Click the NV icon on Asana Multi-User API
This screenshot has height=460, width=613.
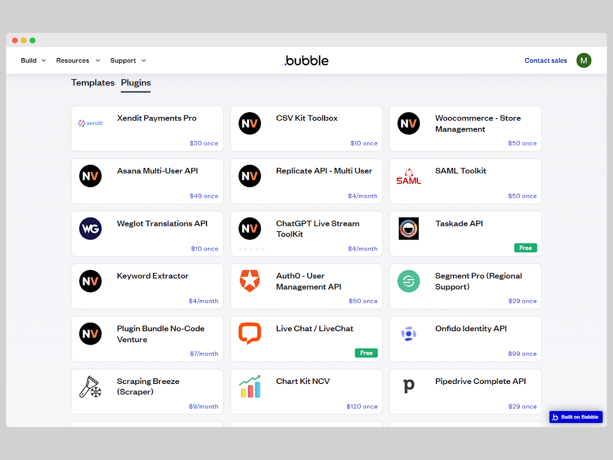tap(90, 176)
